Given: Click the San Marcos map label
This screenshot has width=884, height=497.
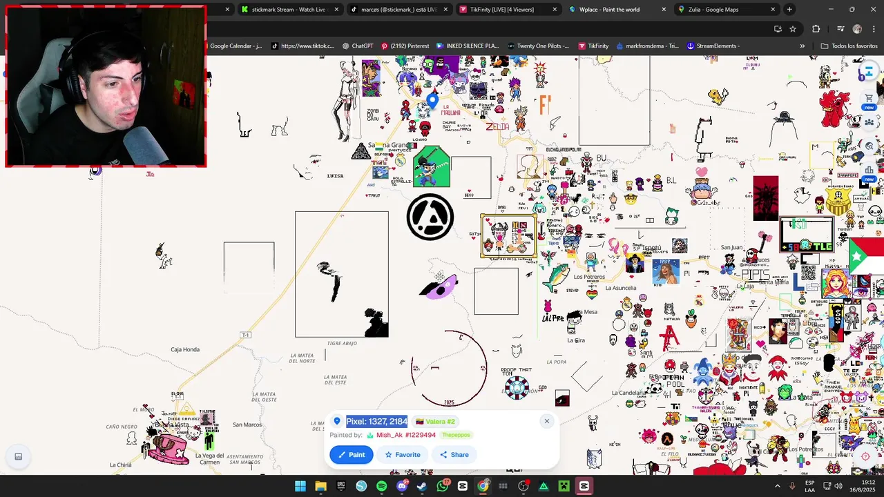Looking at the screenshot, I should (x=247, y=425).
